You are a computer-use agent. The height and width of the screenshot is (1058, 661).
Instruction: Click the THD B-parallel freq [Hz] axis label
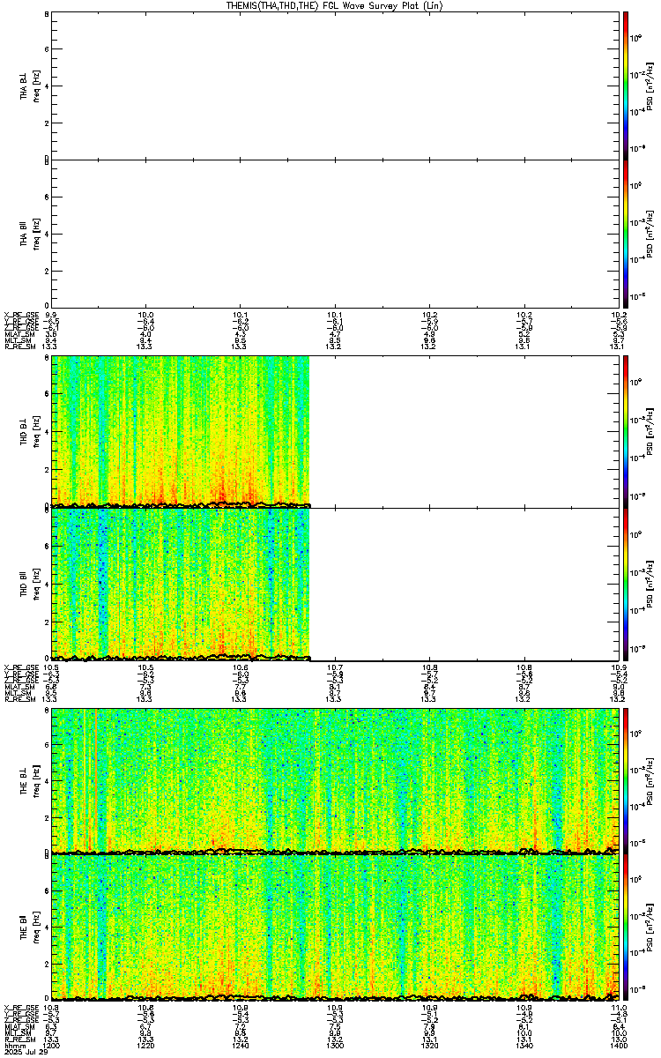pos(35,583)
